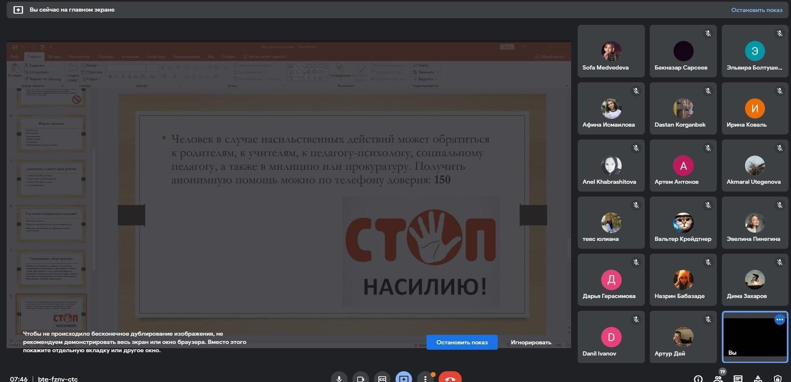The height and width of the screenshot is (382, 791).
Task: Show the participants list with 19 badge
Action: click(x=718, y=377)
